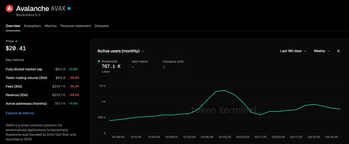Click the 04/14/25 x-axis date label
Viewport: 349px width, 144px height.
point(332,137)
